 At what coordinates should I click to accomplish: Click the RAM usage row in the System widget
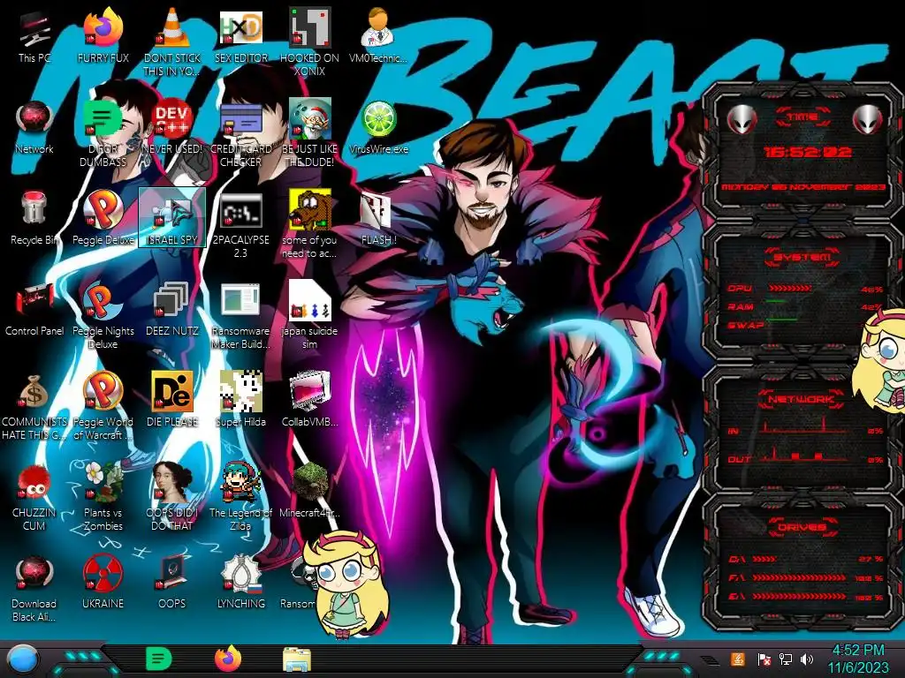coord(804,306)
